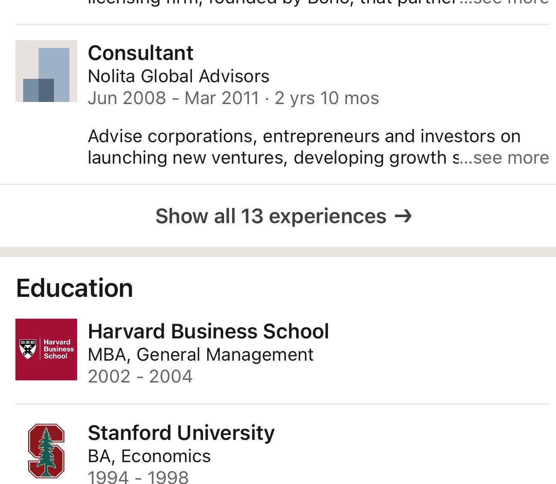The image size is (556, 484).
Task: Click the 1994 - 1998 education years
Action: [x=138, y=478]
